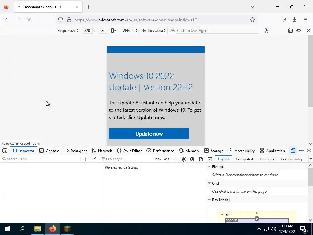This screenshot has height=235, width=313.
Task: Click the viewport height field 480
Action: coord(102,31)
